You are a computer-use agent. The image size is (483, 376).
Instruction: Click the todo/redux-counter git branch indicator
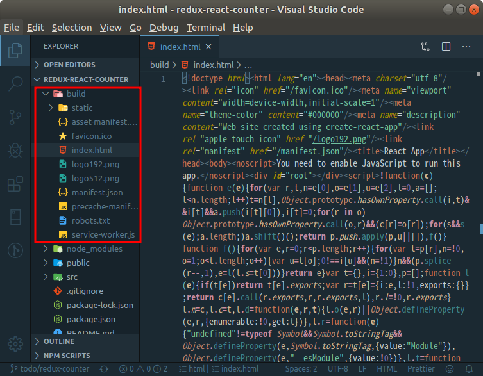(x=50, y=369)
